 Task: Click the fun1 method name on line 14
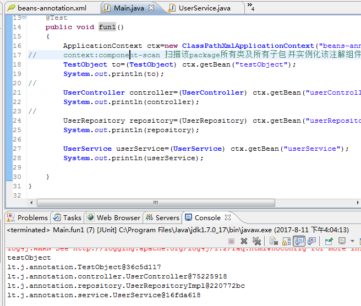107,27
